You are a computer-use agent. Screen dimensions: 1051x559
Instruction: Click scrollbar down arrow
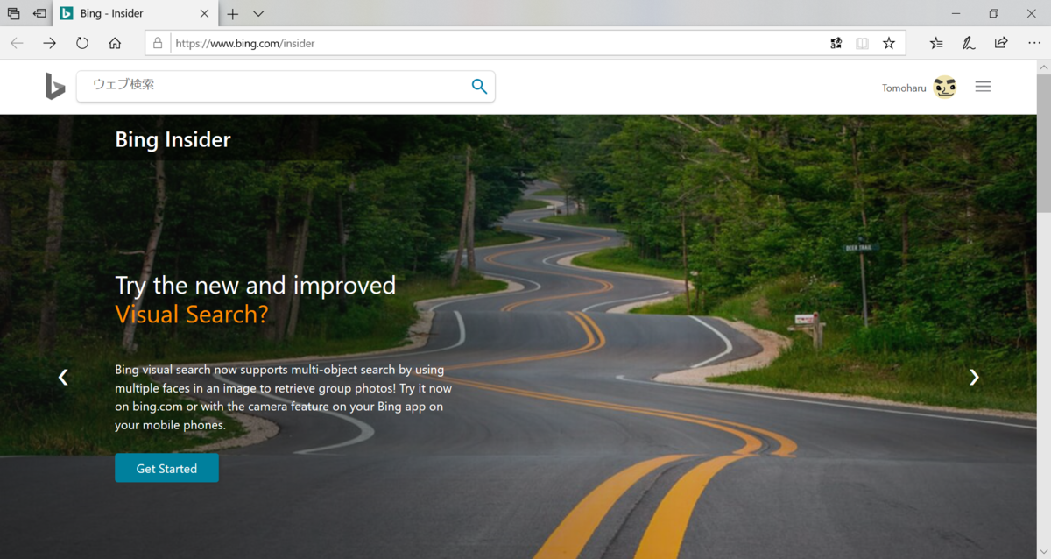[1043, 551]
